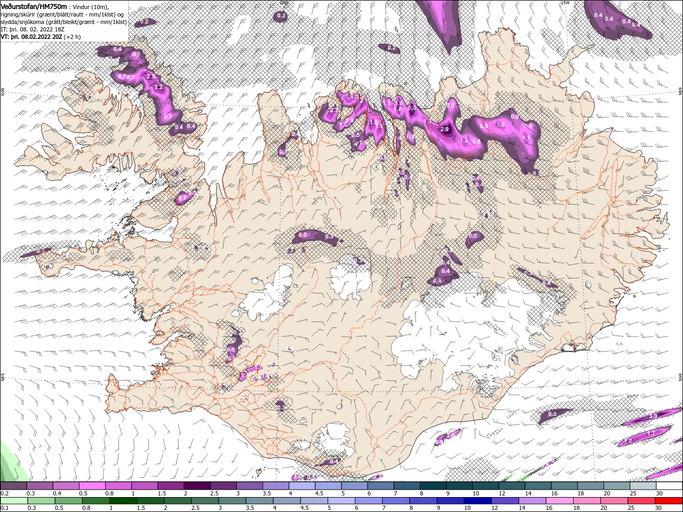Pick the light green 0.3 swatch in rain legend
Image resolution: width=683 pixels, height=512 pixels.
pos(41,500)
